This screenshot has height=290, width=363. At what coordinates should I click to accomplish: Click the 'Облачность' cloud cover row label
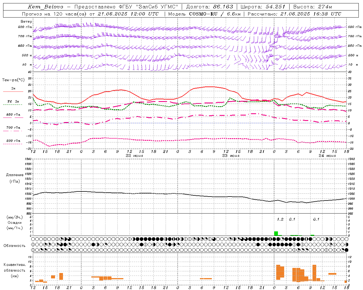14,246
